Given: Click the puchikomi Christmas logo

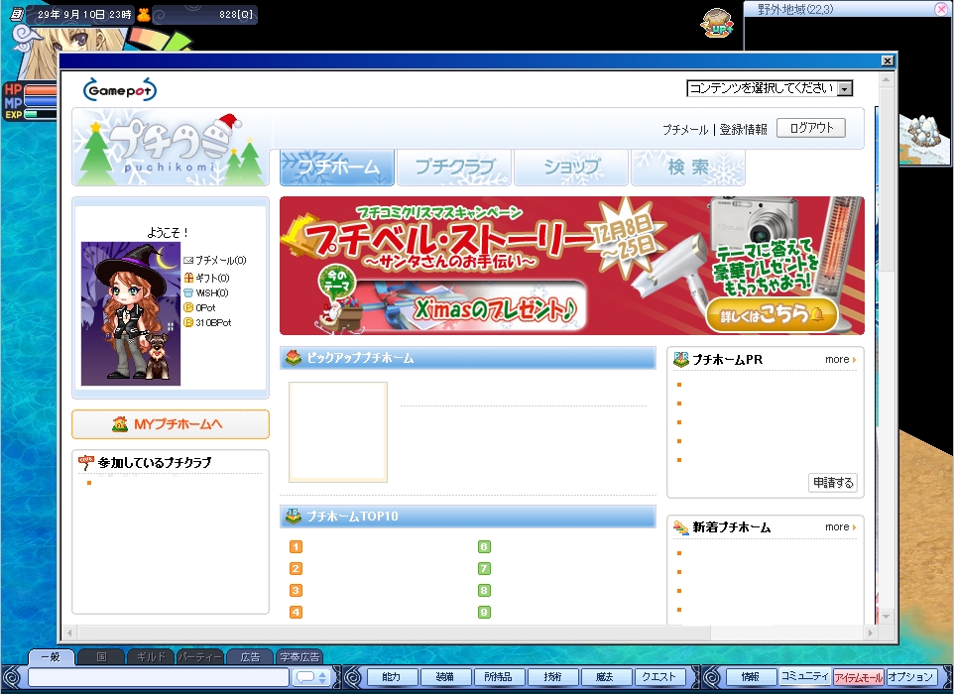Looking at the screenshot, I should coord(171,149).
